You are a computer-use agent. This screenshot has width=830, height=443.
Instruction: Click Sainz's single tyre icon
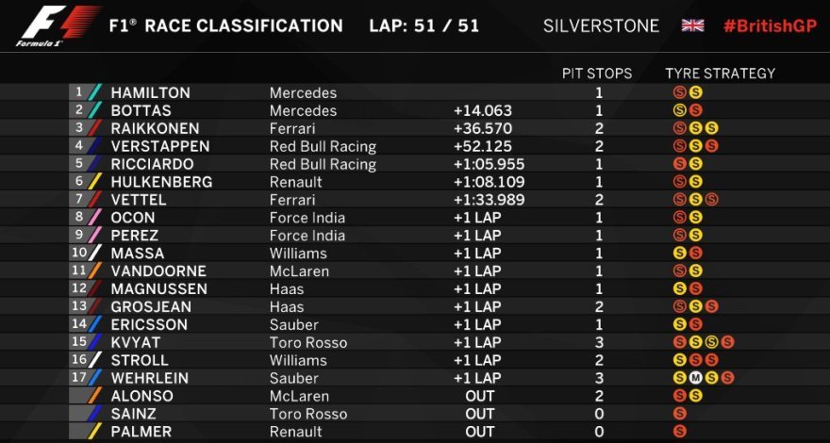679,414
